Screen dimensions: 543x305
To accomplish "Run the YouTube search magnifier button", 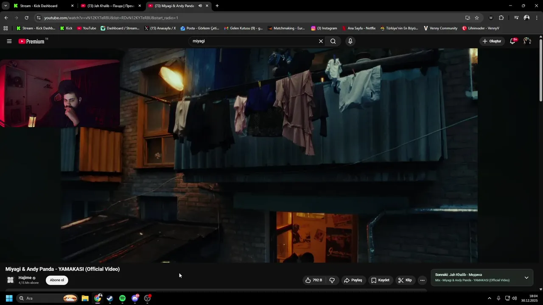I will click(333, 41).
